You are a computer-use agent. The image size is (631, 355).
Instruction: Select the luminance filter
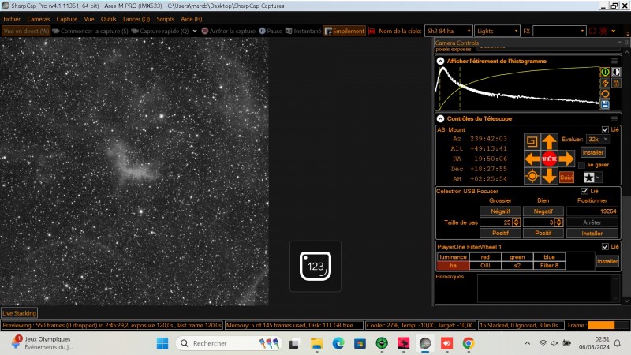(x=453, y=257)
